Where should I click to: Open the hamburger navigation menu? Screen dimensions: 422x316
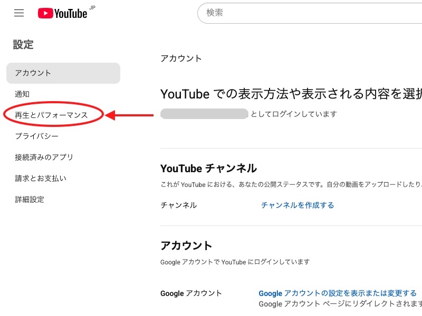pyautogui.click(x=19, y=13)
